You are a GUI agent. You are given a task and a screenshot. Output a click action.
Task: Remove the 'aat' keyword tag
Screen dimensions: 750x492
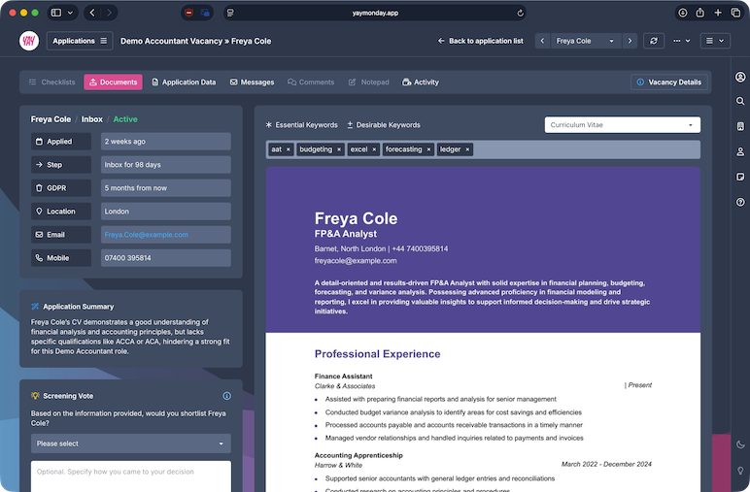pos(289,149)
